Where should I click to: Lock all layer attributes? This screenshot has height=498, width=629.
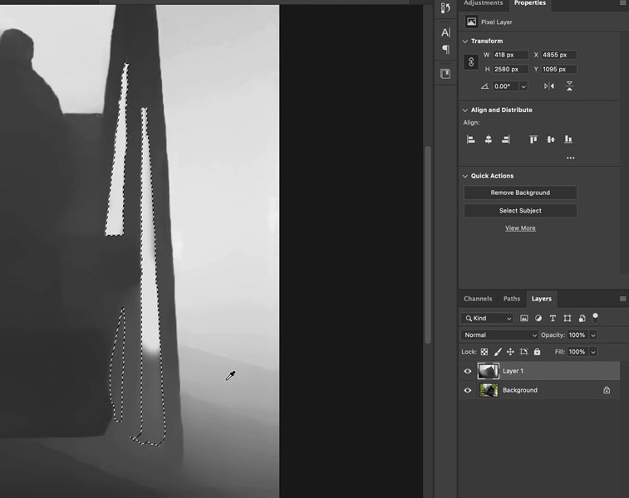click(x=537, y=352)
